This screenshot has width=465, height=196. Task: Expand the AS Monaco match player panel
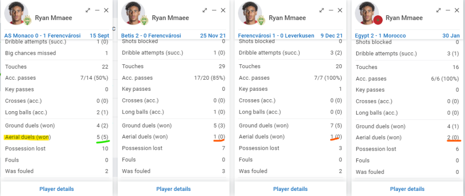tap(88, 10)
